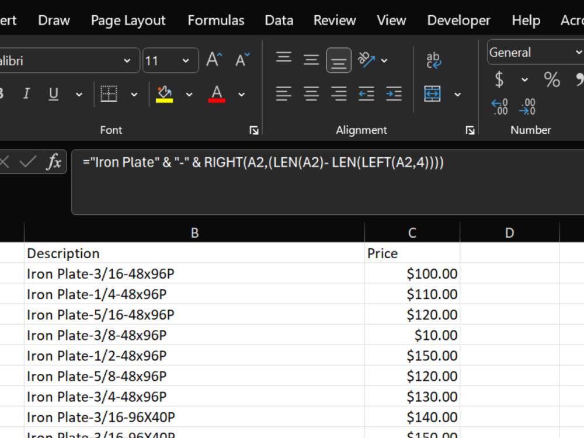Open Alignment settings dialog launcher
This screenshot has height=438, width=584.
470,130
